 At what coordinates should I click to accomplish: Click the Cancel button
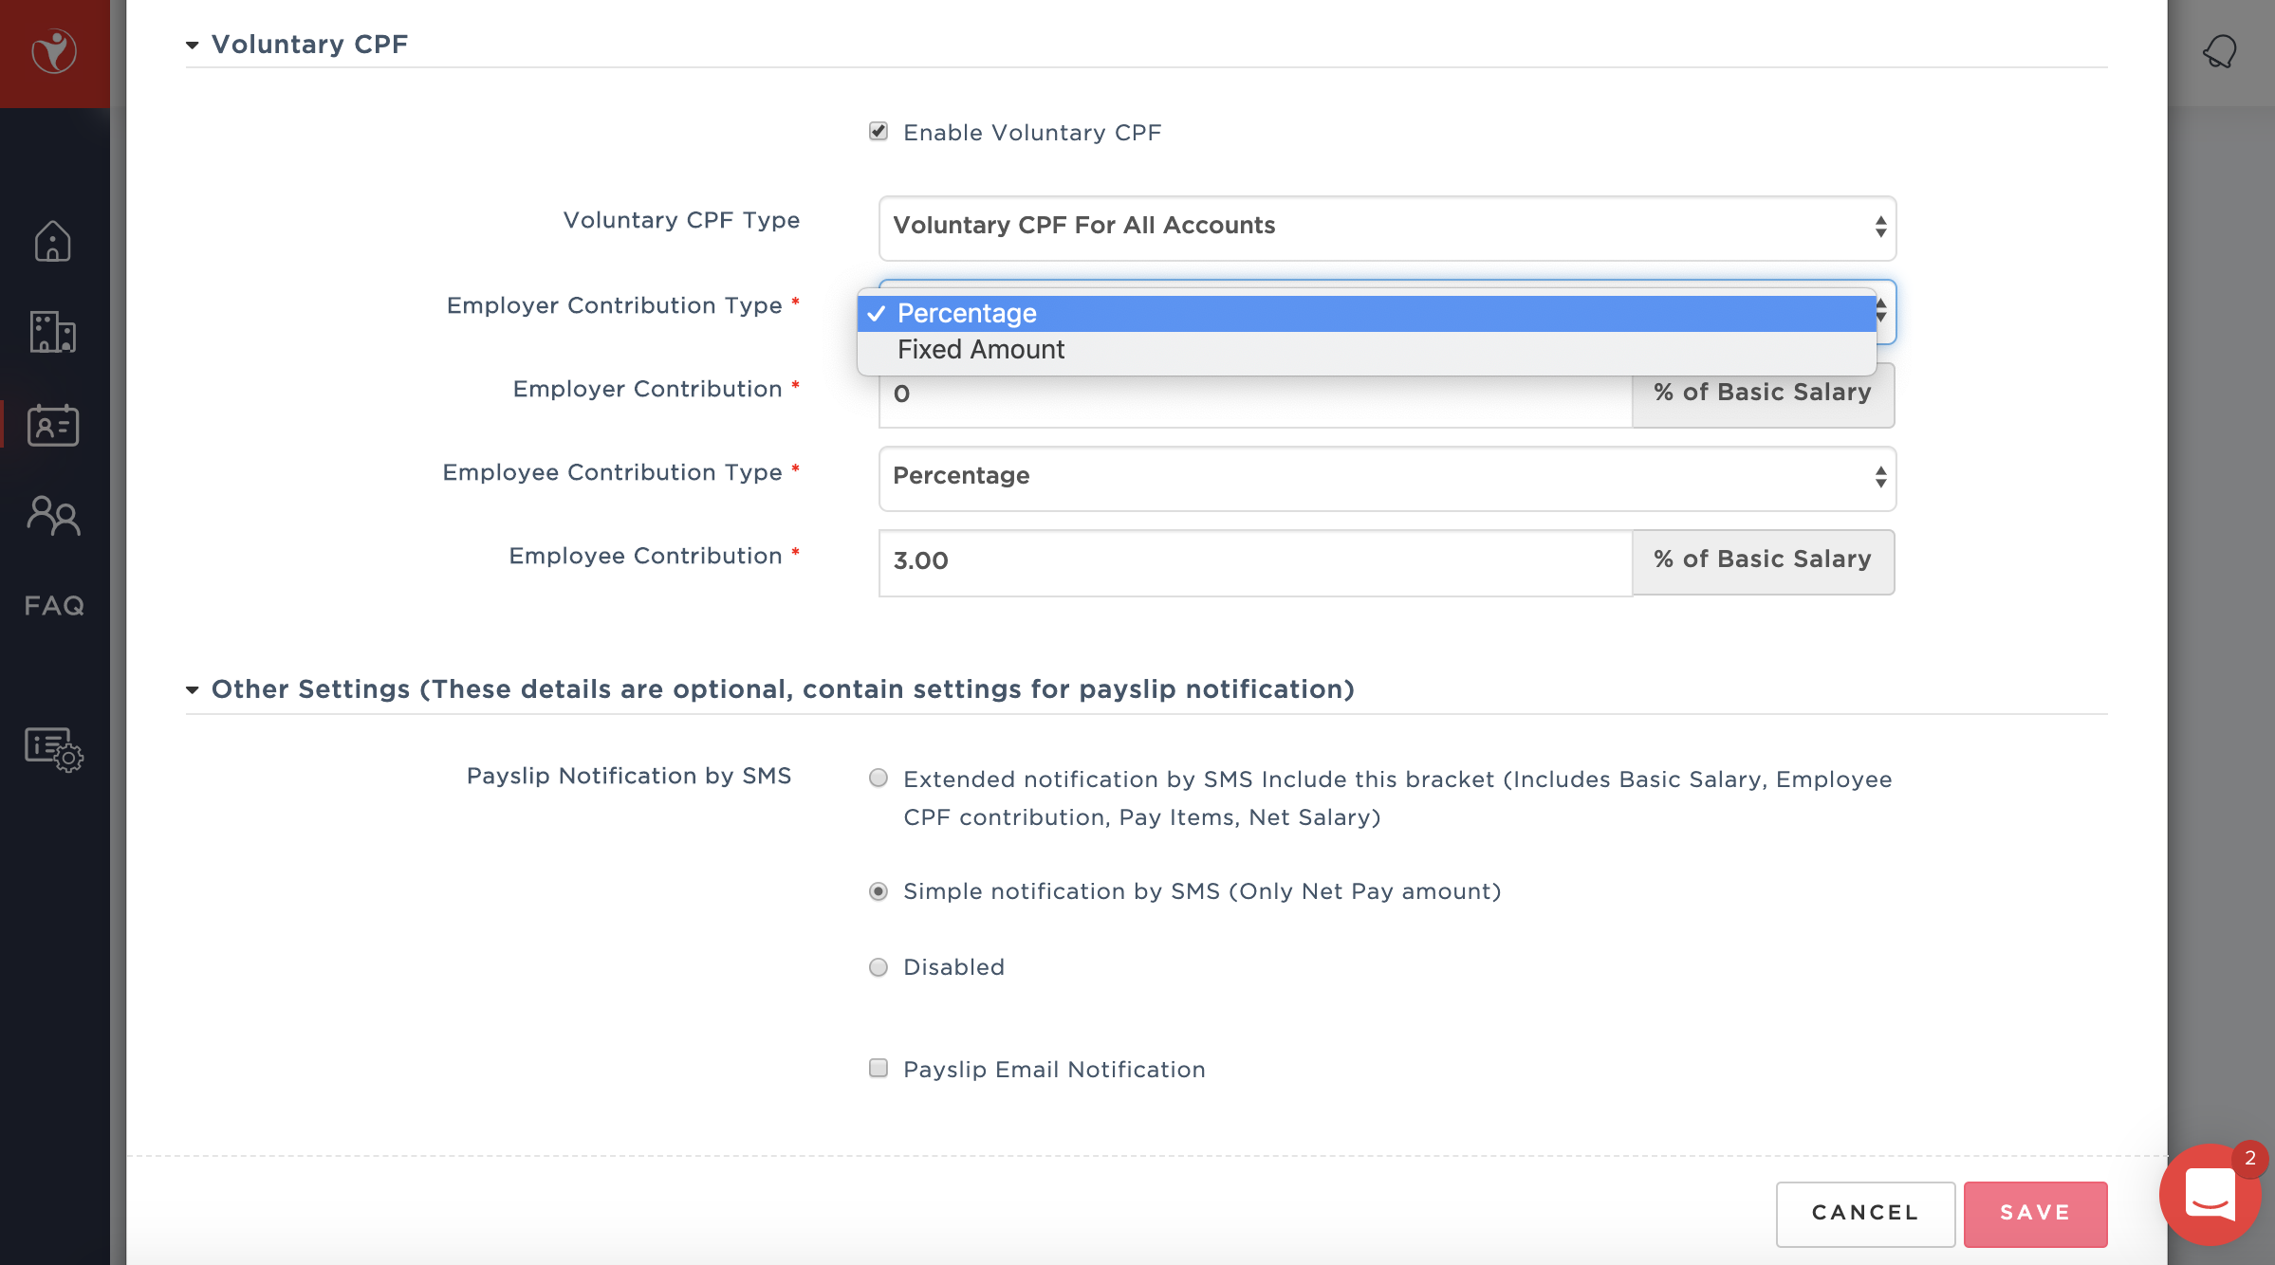click(1864, 1213)
